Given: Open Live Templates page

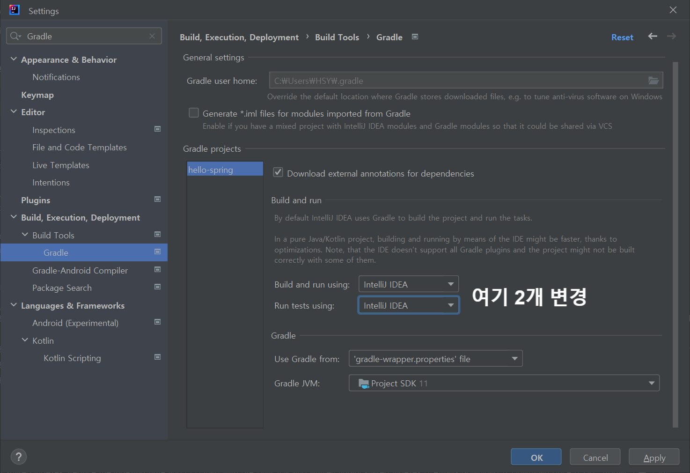Looking at the screenshot, I should pos(61,165).
